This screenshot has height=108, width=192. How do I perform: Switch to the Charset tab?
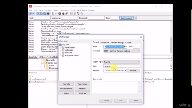click(128, 43)
